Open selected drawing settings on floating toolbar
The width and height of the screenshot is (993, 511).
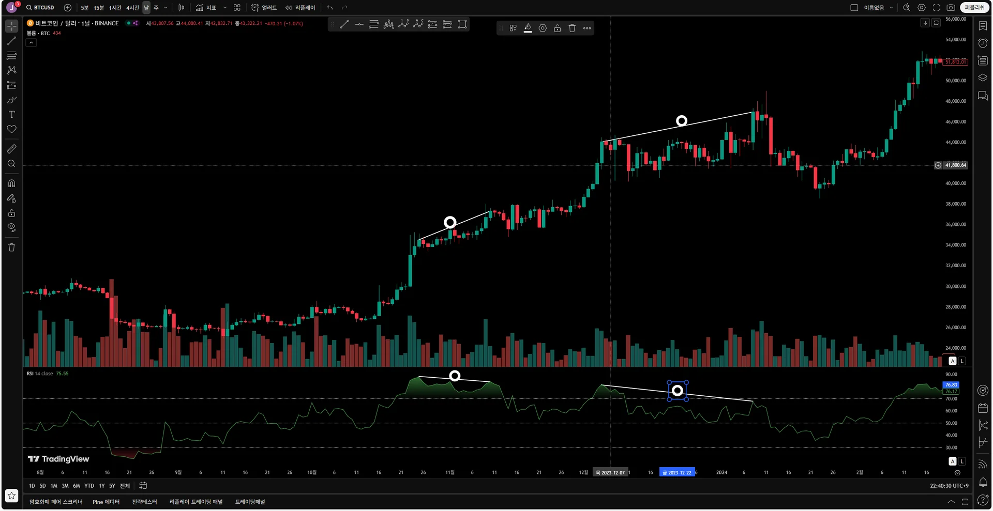543,28
